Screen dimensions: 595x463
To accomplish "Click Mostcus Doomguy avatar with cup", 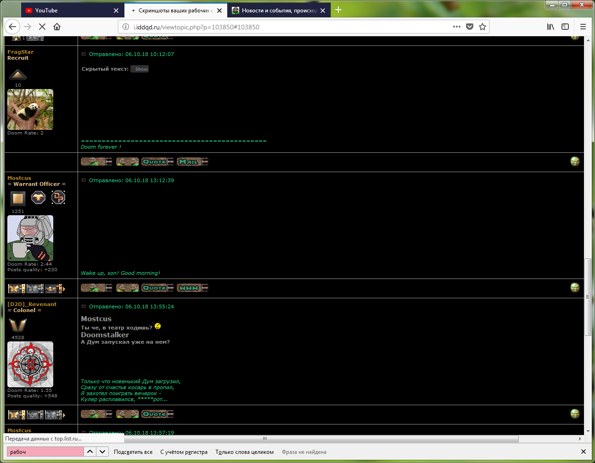I will (x=30, y=238).
